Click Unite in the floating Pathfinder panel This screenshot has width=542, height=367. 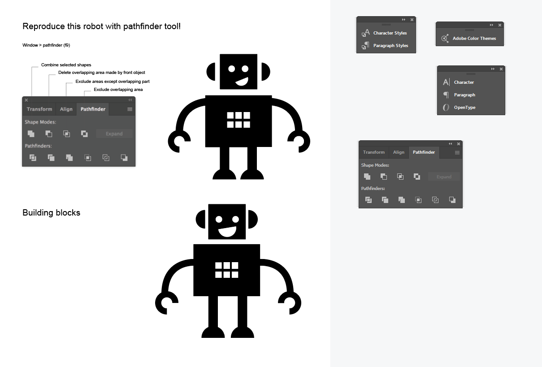(367, 177)
